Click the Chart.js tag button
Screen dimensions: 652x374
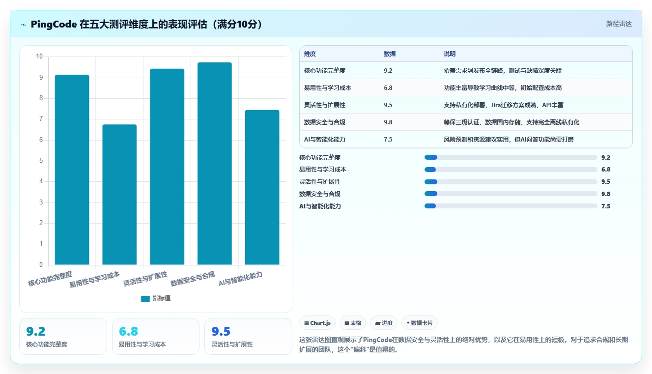(x=317, y=323)
